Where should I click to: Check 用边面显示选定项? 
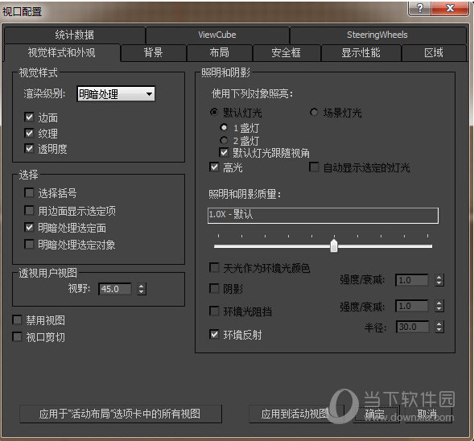(x=29, y=210)
